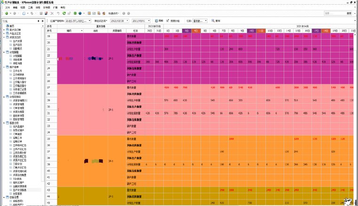Click the 资源编码 column header
Image resolution: width=358 pixels, height=206 pixels.
point(117,31)
